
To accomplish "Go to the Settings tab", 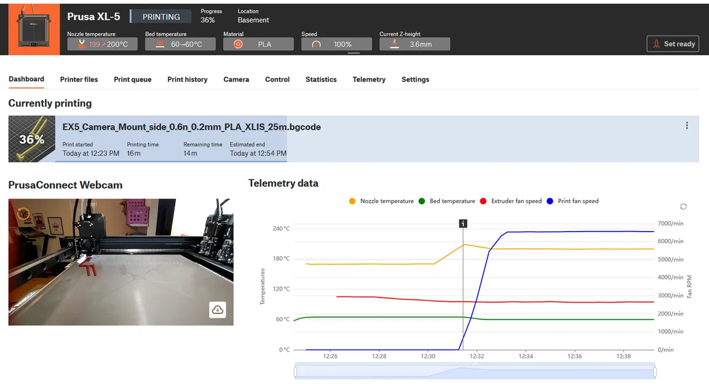I will 415,79.
